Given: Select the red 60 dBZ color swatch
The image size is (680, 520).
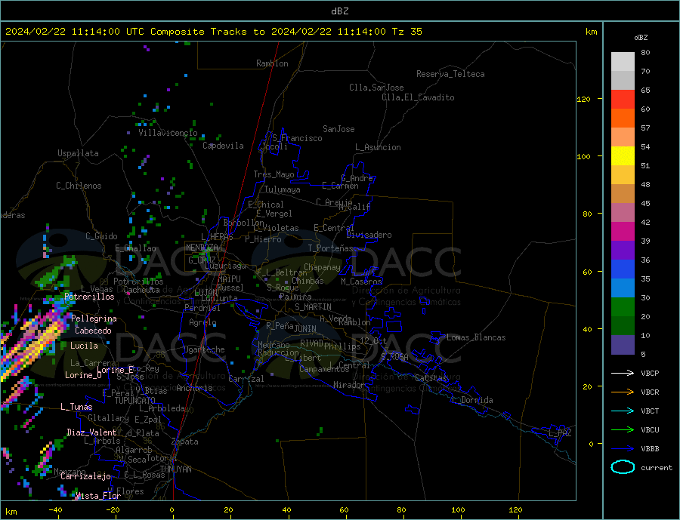Looking at the screenshot, I should click(x=623, y=99).
